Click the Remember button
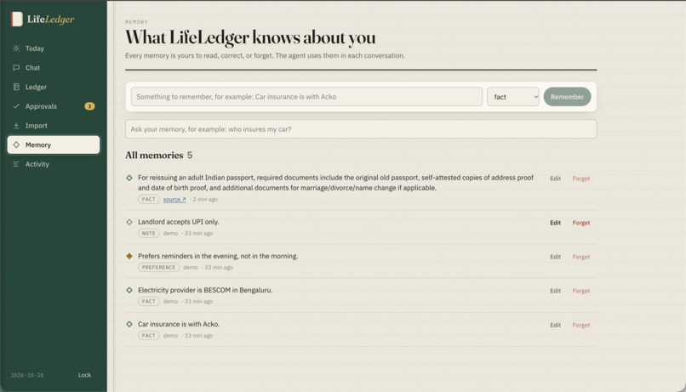This screenshot has width=686, height=392. [x=567, y=97]
